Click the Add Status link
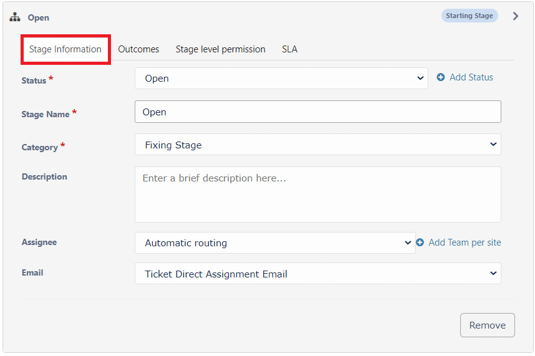 point(471,77)
